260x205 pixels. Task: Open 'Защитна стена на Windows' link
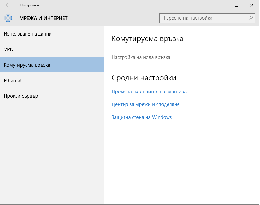tap(141, 117)
